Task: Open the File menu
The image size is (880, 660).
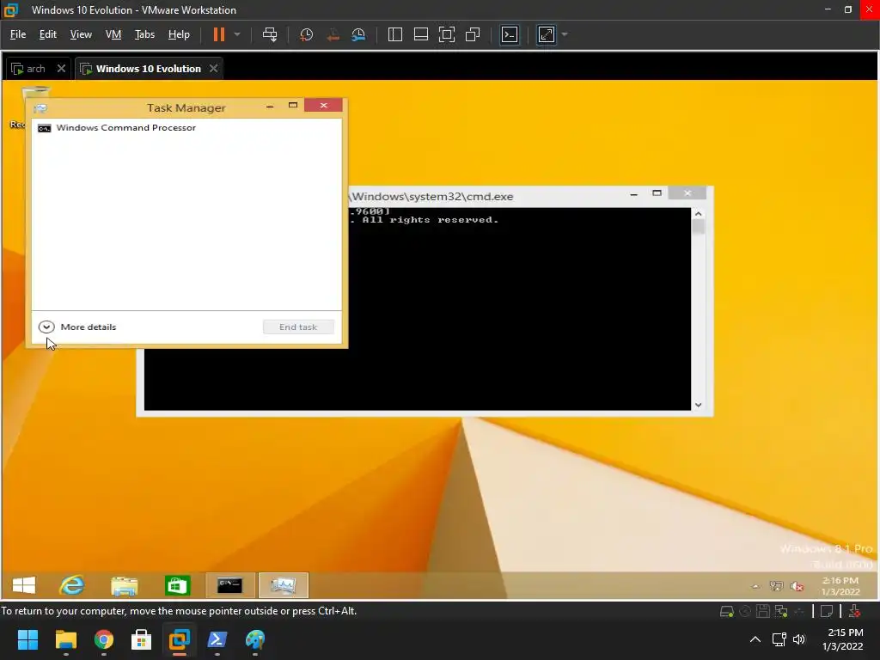Action: 18,34
